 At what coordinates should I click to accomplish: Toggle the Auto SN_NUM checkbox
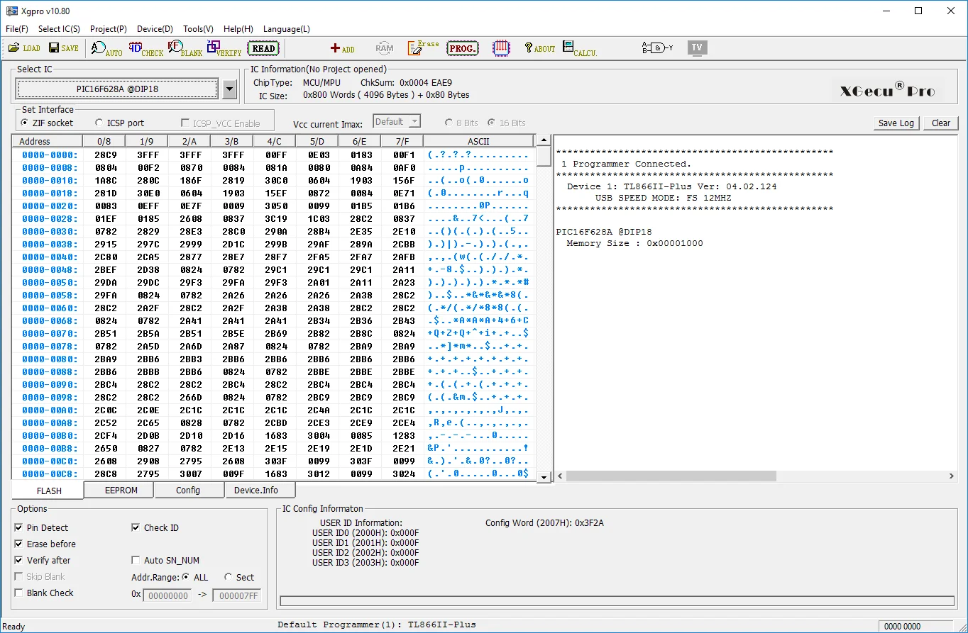click(x=136, y=561)
